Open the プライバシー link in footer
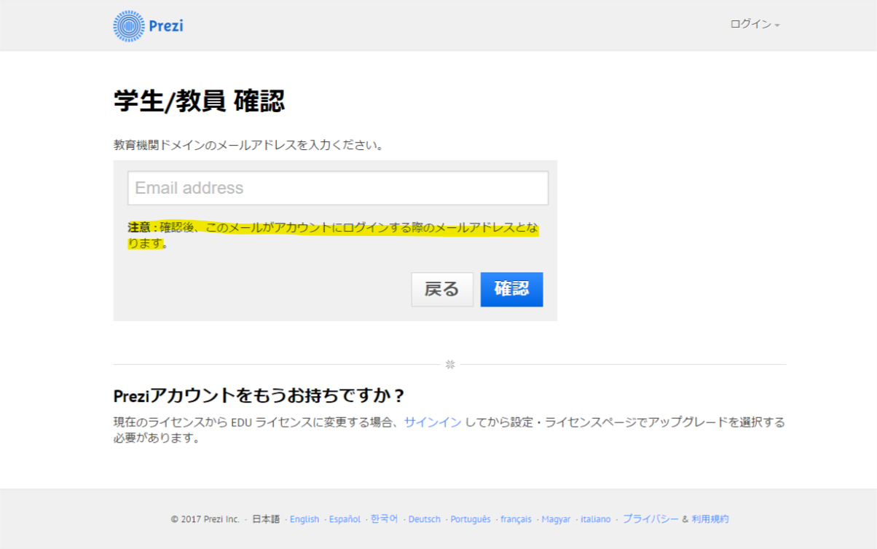 pyautogui.click(x=650, y=519)
